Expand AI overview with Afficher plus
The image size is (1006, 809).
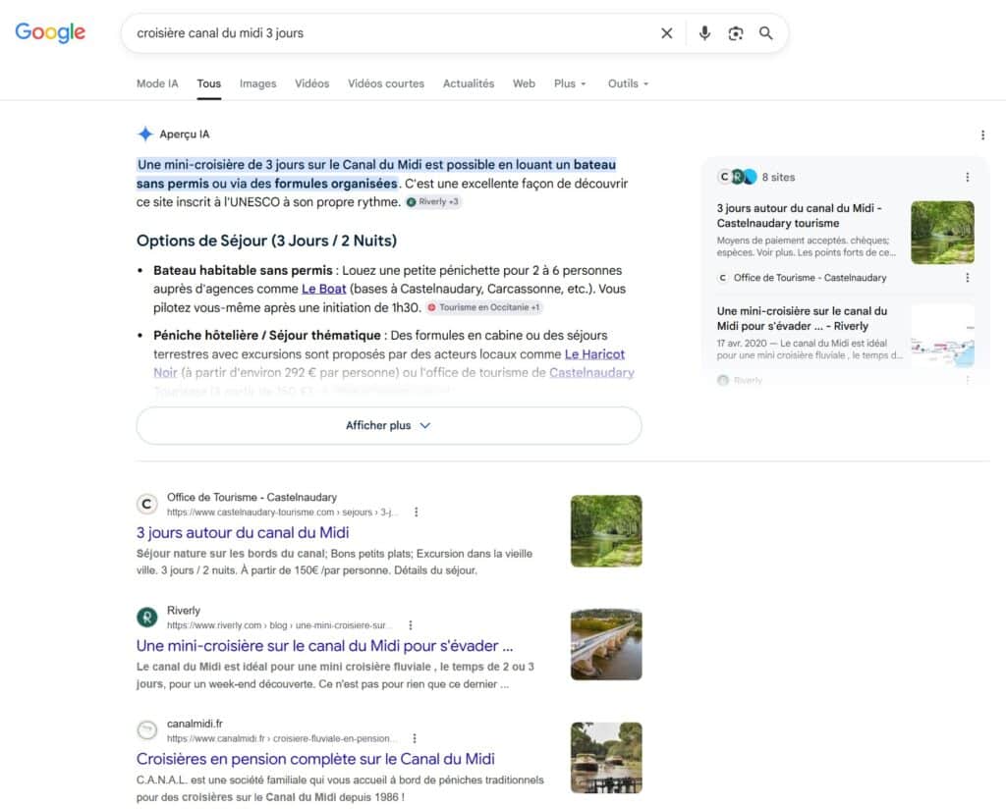[x=389, y=426]
